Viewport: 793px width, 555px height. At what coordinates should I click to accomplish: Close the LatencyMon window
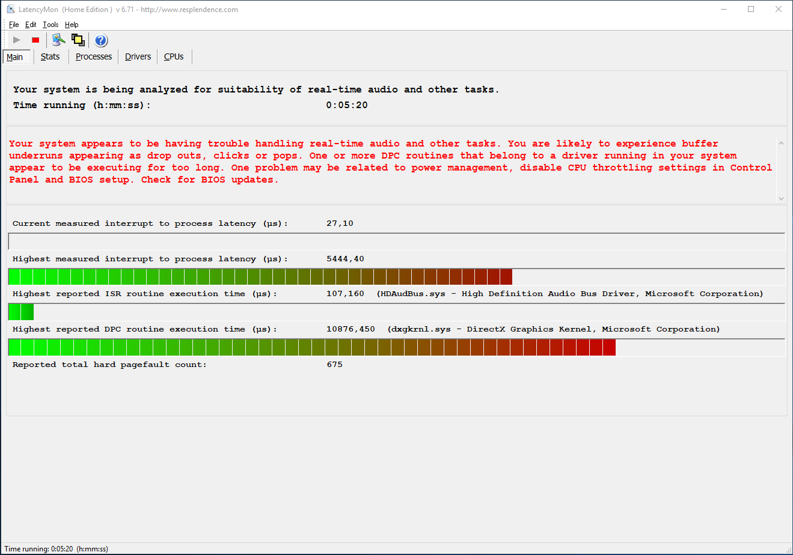click(x=779, y=10)
